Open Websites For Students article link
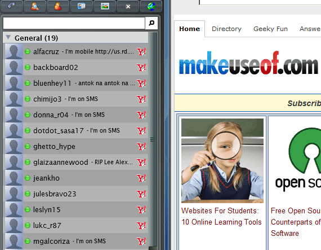 (221, 216)
